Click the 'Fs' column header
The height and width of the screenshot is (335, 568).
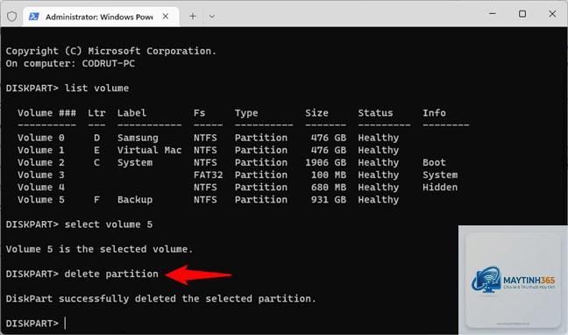tap(199, 113)
